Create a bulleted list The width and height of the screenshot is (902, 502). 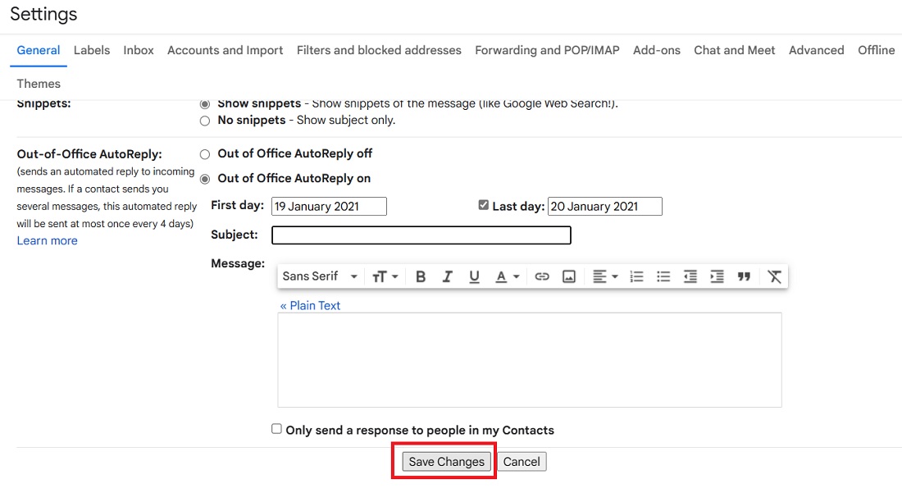click(663, 276)
